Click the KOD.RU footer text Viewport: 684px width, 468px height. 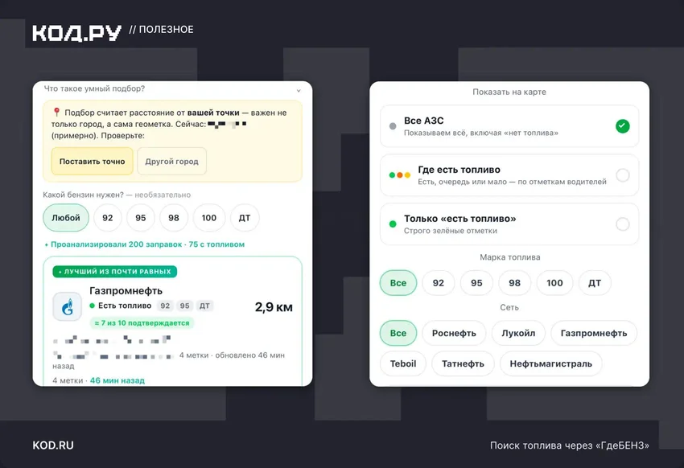53,445
